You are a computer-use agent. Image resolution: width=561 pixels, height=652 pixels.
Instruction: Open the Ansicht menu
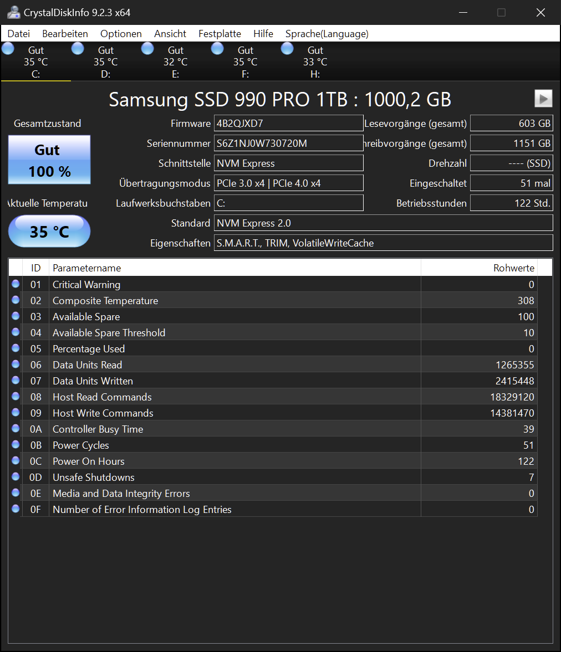(x=170, y=34)
